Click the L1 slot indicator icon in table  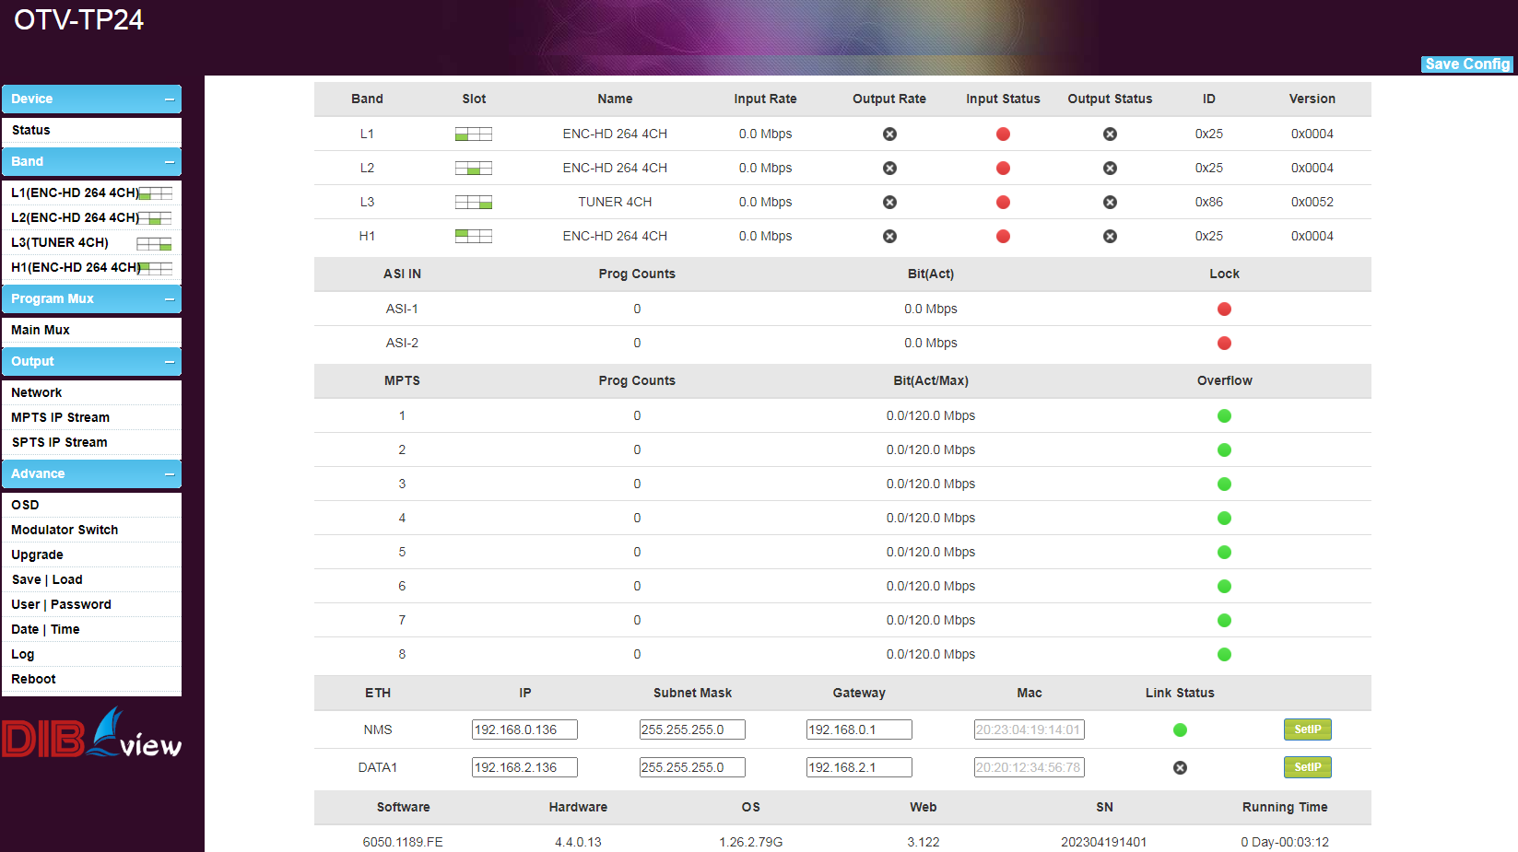click(473, 134)
